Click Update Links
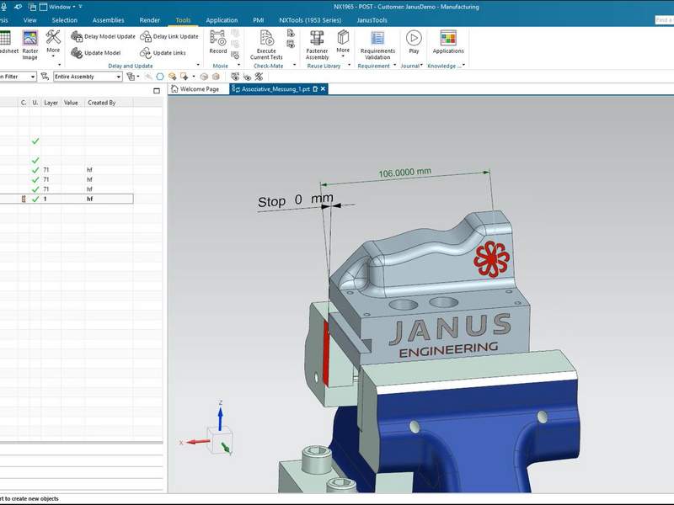Viewport: 674px width, 505px height. pyautogui.click(x=163, y=53)
